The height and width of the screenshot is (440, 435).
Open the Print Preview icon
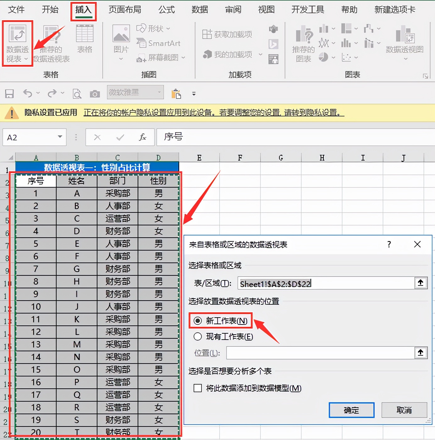(77, 94)
